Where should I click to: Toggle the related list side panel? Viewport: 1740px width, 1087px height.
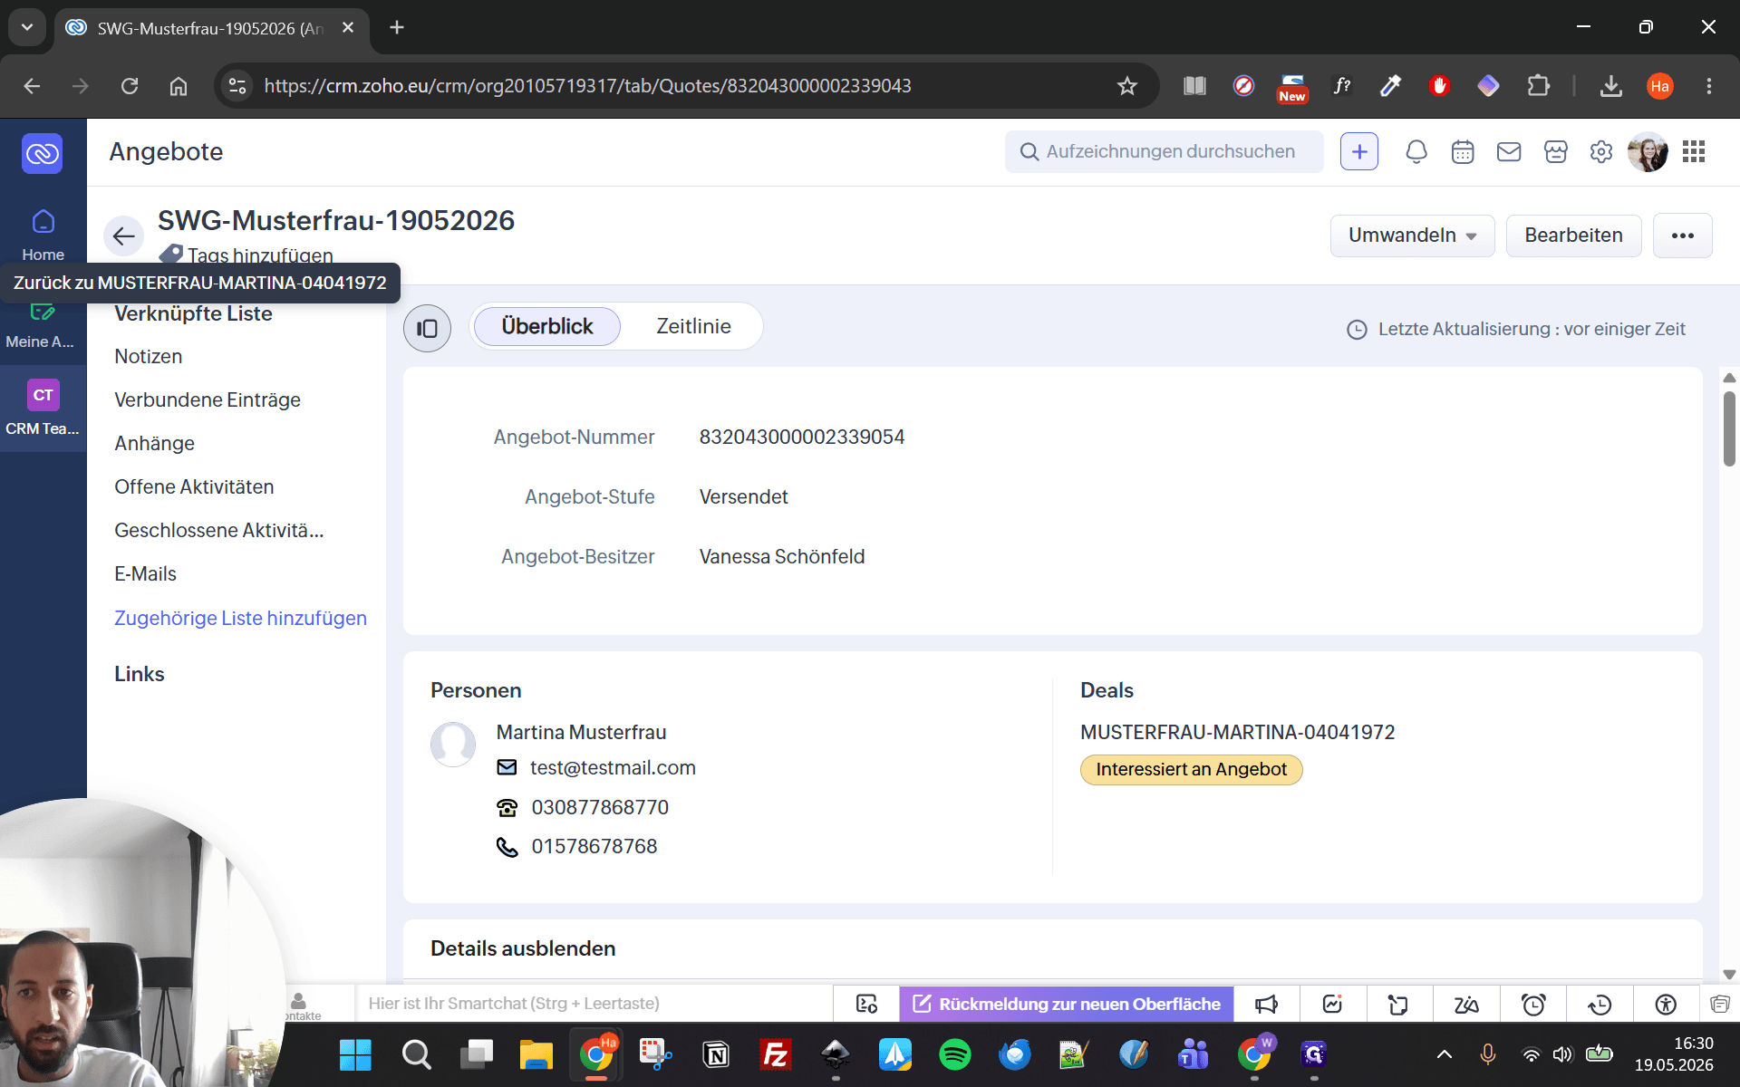pyautogui.click(x=427, y=328)
